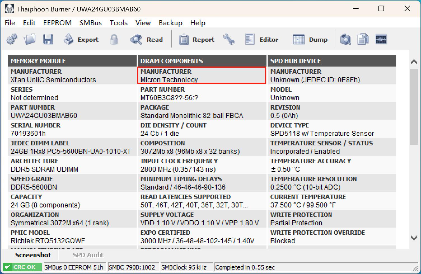Open a file with the folder icon

click(29, 39)
